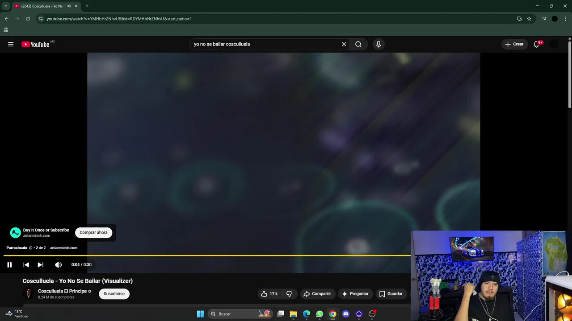Open WhatsApp on taskbar

[x=320, y=314]
